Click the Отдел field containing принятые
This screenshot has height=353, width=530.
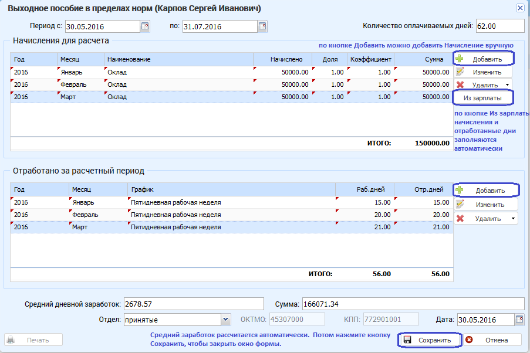click(x=173, y=320)
